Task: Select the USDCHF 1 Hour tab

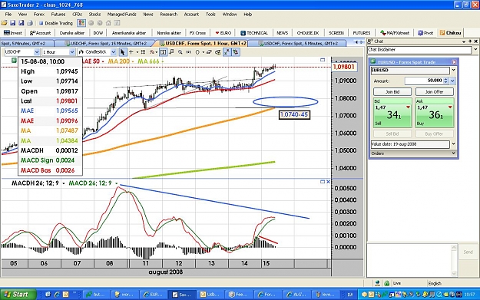Action: (x=202, y=44)
